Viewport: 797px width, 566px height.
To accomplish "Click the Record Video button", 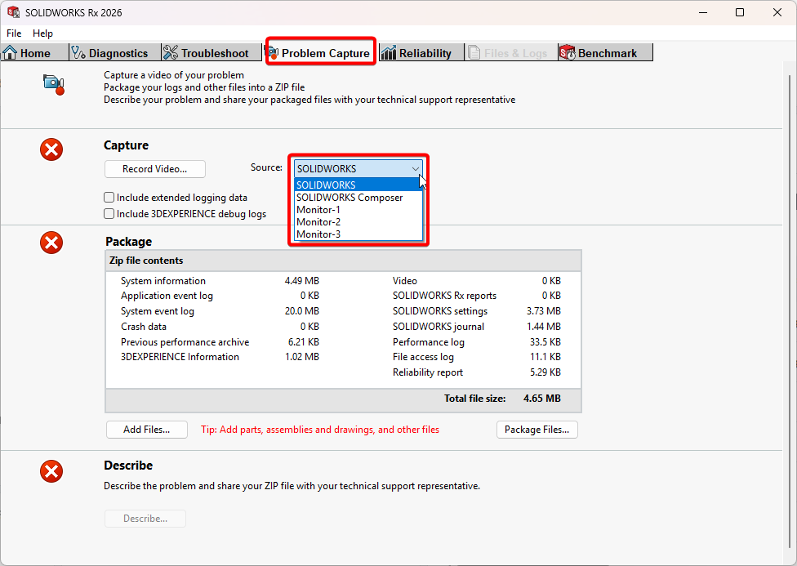I will click(155, 169).
